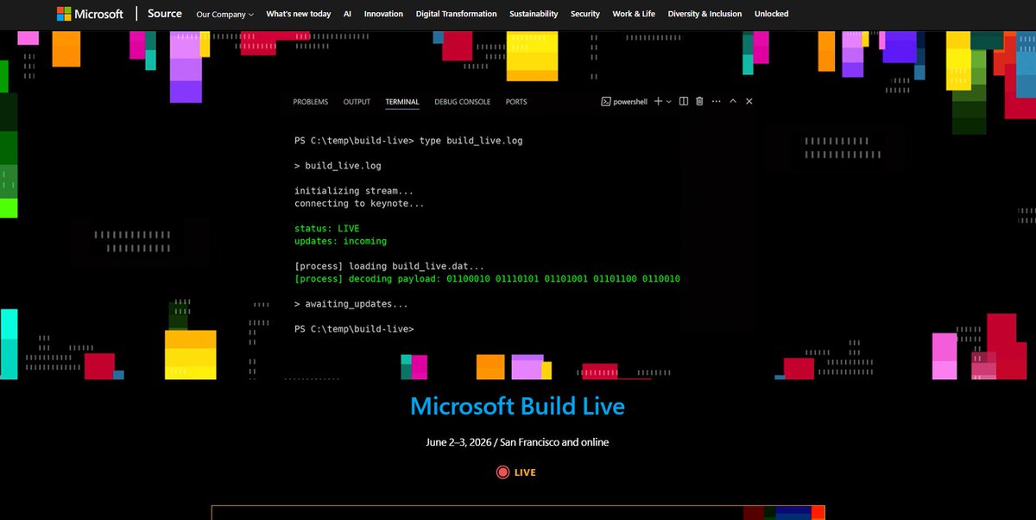Click the last empty PS prompt line
This screenshot has width=1036, height=520.
coord(354,329)
